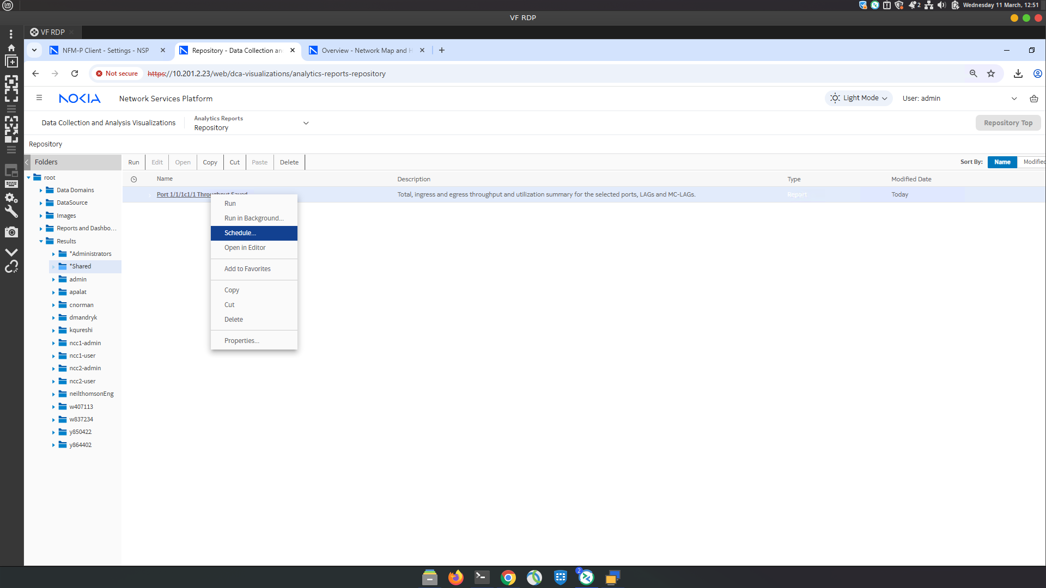Click the basket icon beside user menu

(1033, 99)
